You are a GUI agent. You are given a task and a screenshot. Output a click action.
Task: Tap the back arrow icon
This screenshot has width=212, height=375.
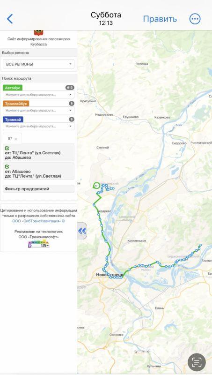10,19
